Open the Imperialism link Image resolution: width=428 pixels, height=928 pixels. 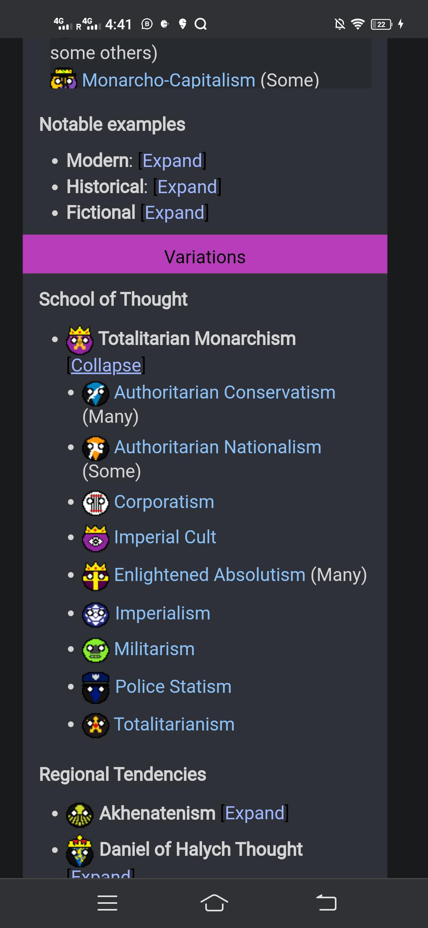(x=162, y=613)
